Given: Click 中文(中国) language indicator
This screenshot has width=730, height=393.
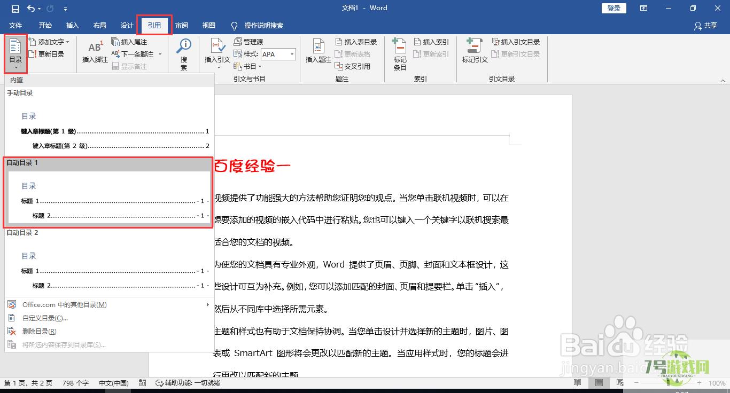Looking at the screenshot, I should (x=114, y=383).
